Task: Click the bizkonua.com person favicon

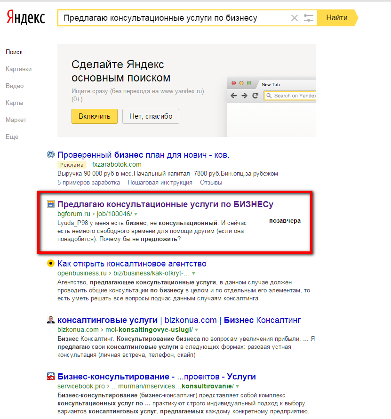Action: tap(50, 320)
